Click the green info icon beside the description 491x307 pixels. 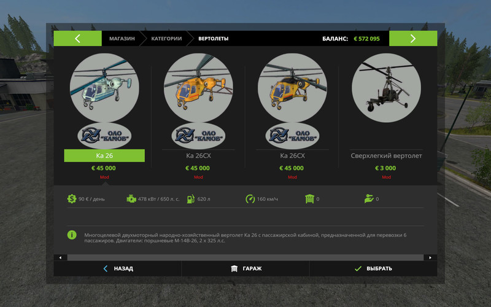(x=72, y=235)
